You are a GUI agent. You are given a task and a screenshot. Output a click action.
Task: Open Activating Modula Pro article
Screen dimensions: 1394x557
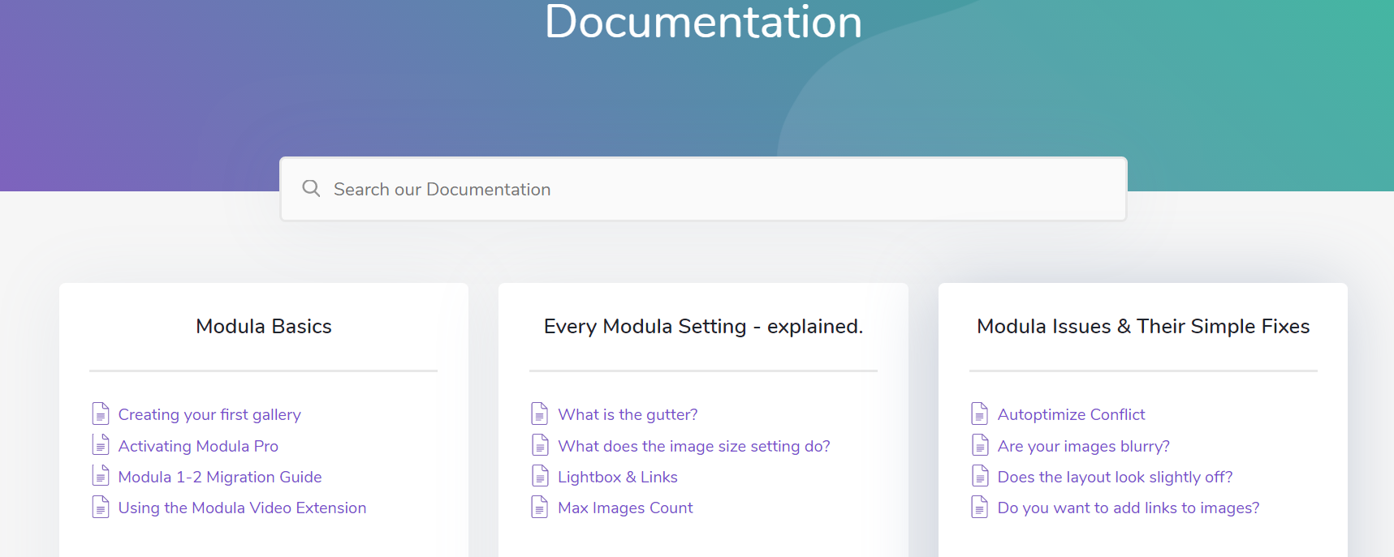[198, 446]
